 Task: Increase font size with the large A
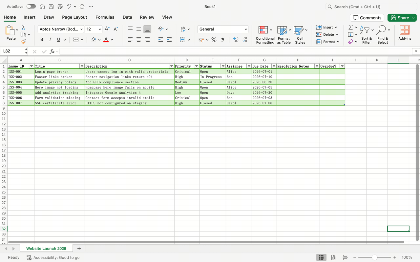coord(107,29)
